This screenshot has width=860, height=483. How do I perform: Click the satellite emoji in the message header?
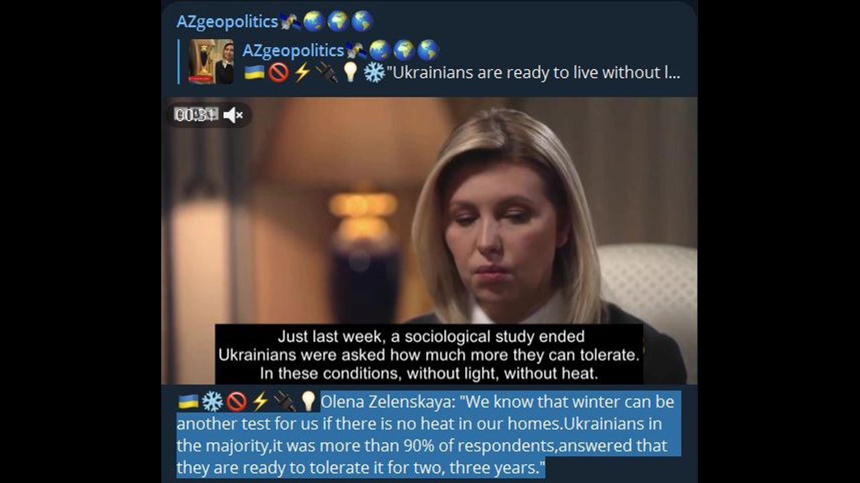pyautogui.click(x=290, y=21)
